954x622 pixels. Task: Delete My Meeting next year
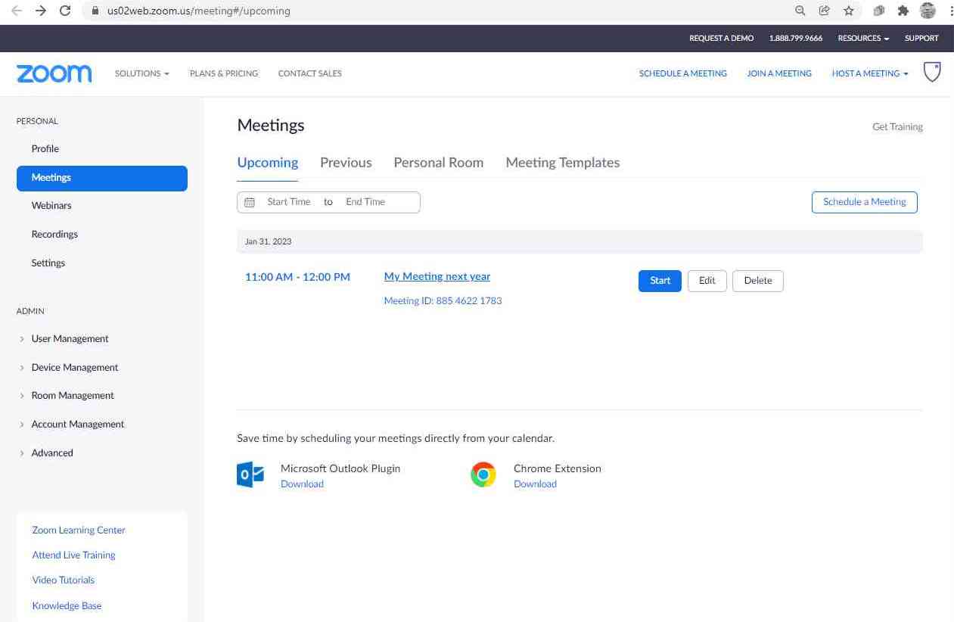(x=757, y=281)
